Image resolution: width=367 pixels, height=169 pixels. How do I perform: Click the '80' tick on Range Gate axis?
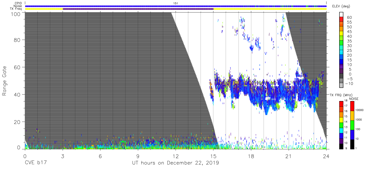(x=17, y=40)
